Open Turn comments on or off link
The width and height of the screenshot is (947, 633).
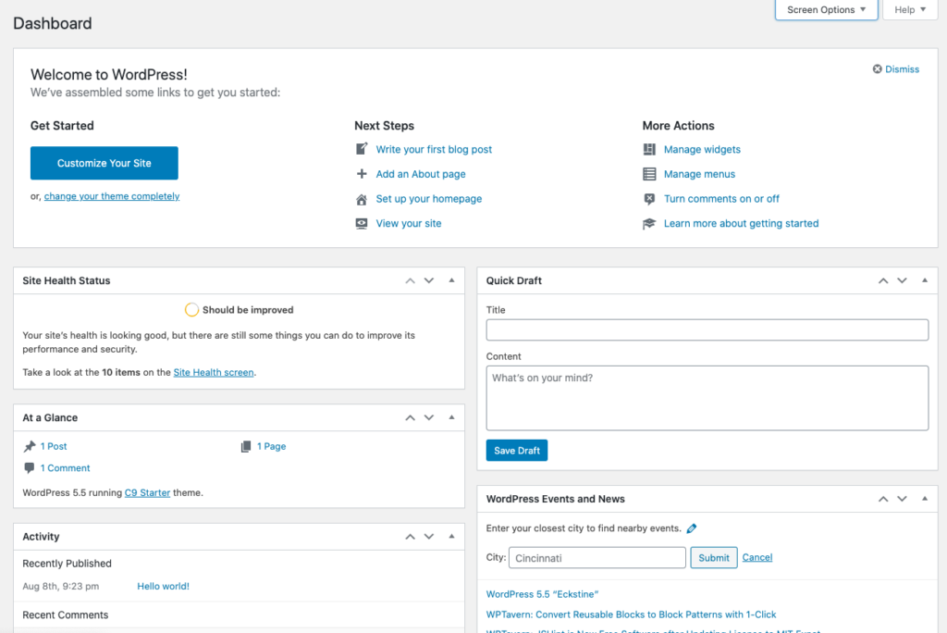click(721, 199)
